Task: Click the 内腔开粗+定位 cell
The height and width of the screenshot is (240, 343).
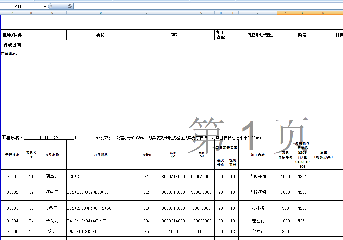Action: tap(260, 35)
